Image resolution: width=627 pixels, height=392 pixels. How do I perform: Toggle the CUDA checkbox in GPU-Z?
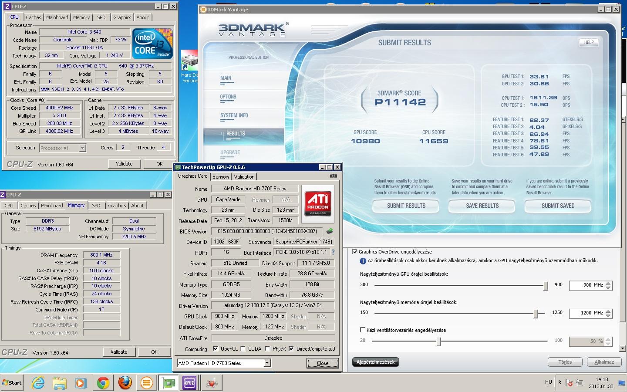tap(243, 348)
